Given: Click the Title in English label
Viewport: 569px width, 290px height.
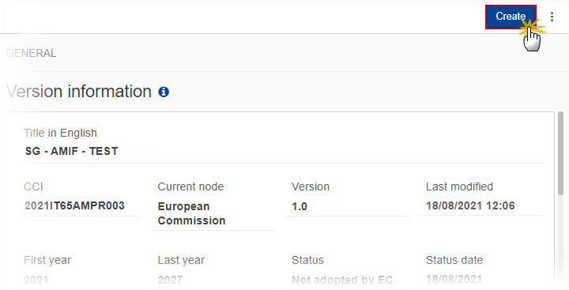Looking at the screenshot, I should pyautogui.click(x=60, y=133).
